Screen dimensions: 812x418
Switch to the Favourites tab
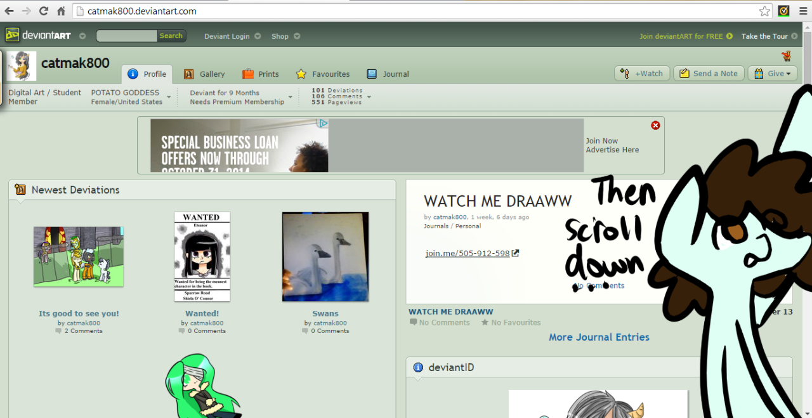pos(323,74)
